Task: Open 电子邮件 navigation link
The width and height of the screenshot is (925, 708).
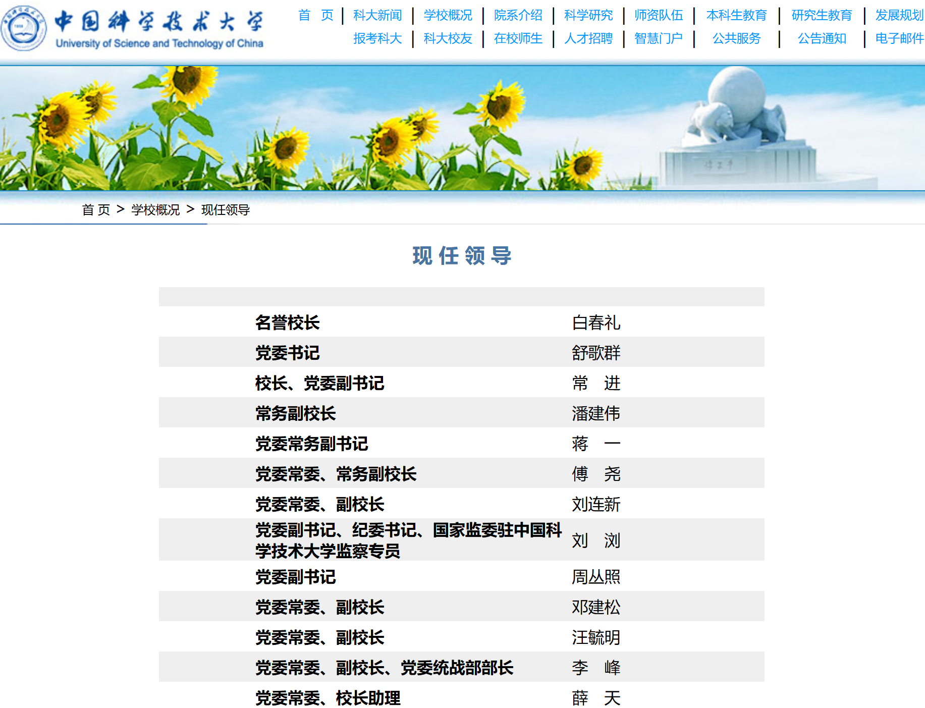Action: pyautogui.click(x=899, y=38)
